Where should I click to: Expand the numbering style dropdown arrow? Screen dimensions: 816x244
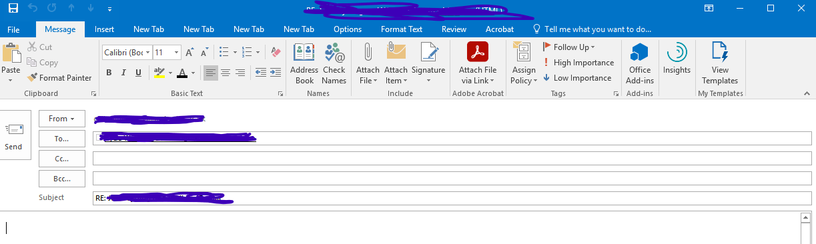click(258, 52)
